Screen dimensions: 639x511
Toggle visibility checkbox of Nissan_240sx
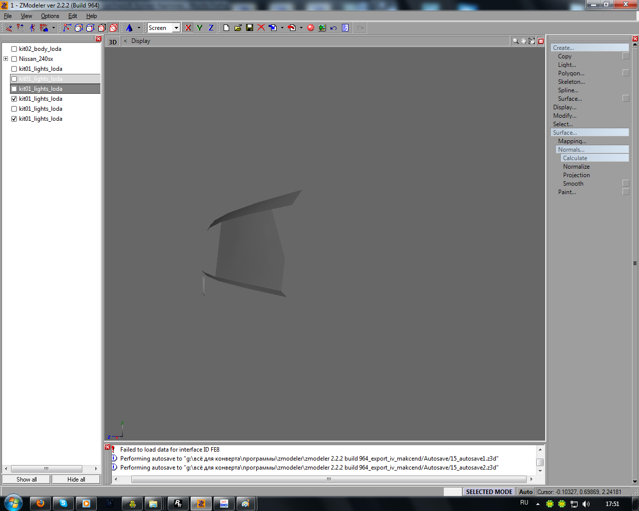coord(14,59)
